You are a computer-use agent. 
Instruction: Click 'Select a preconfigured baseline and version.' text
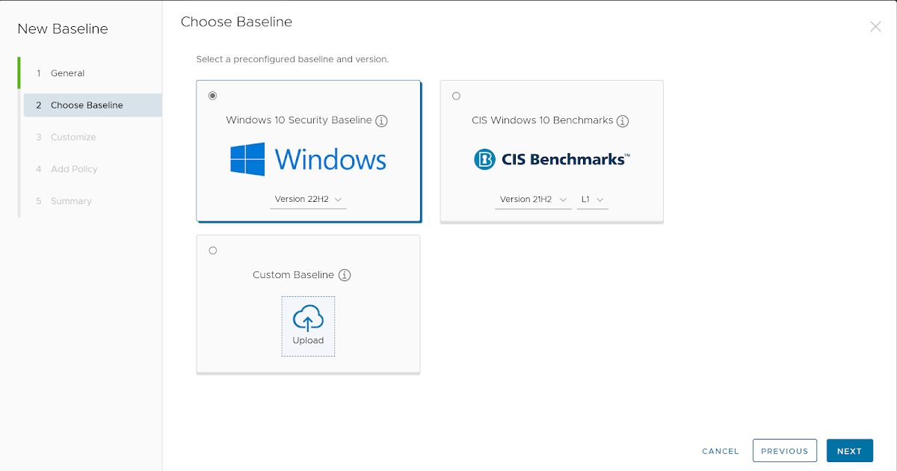[292, 59]
